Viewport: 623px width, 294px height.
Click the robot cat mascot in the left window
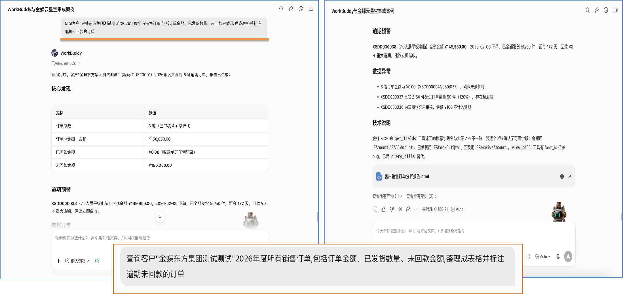[251, 221]
